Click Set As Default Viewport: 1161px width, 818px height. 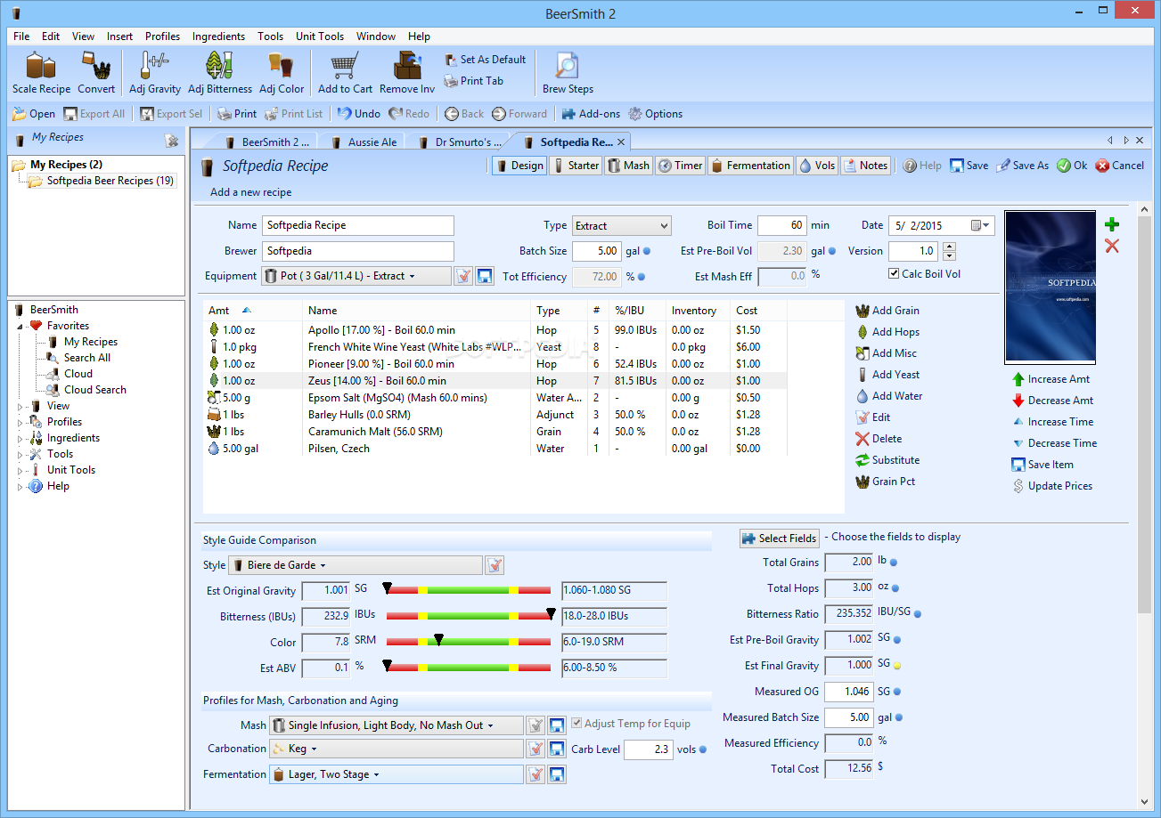(x=486, y=60)
